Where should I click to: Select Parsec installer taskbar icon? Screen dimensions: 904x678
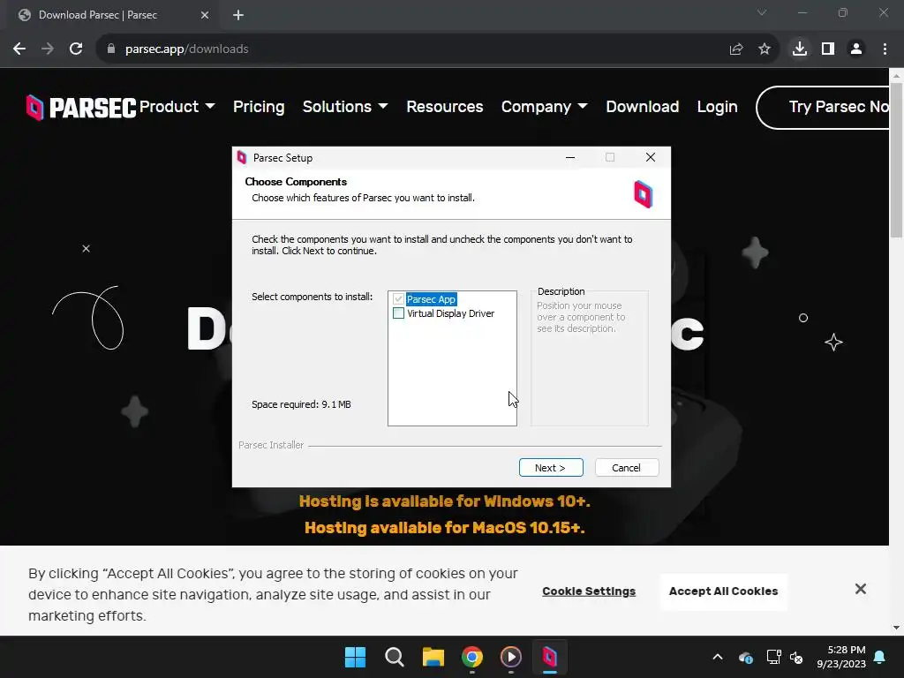tap(550, 657)
